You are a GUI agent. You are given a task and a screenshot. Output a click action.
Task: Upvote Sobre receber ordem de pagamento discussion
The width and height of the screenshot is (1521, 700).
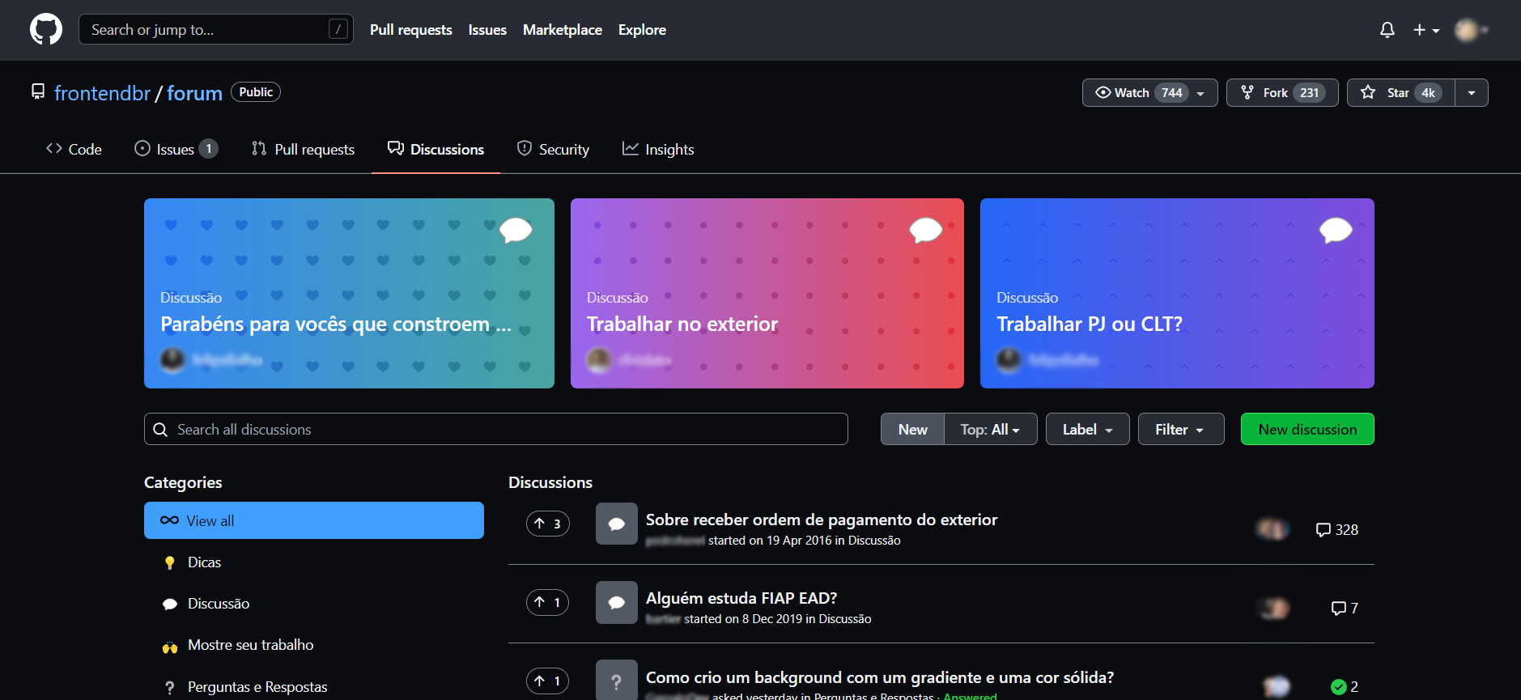[548, 524]
